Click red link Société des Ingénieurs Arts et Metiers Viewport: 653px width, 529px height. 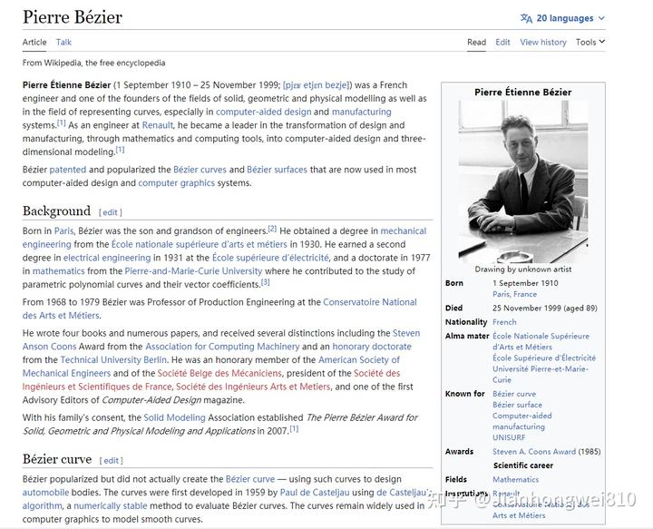click(253, 387)
